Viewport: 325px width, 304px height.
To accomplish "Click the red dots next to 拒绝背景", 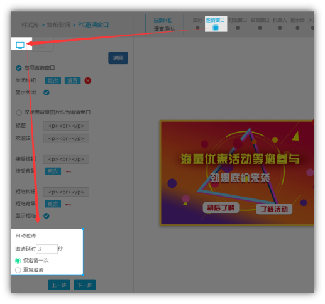I will coord(68,204).
